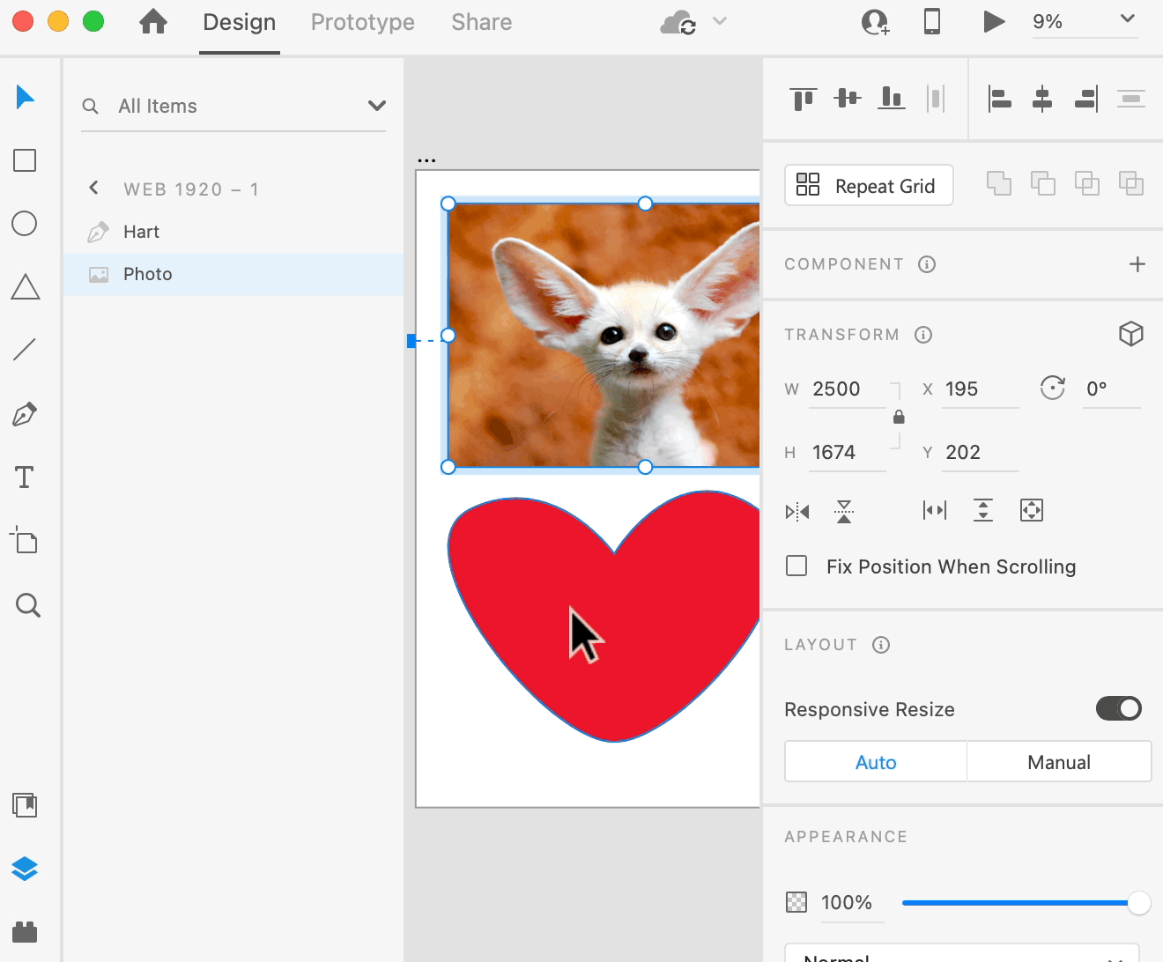1163x962 pixels.
Task: Align selection to right
Action: pyautogui.click(x=1086, y=99)
